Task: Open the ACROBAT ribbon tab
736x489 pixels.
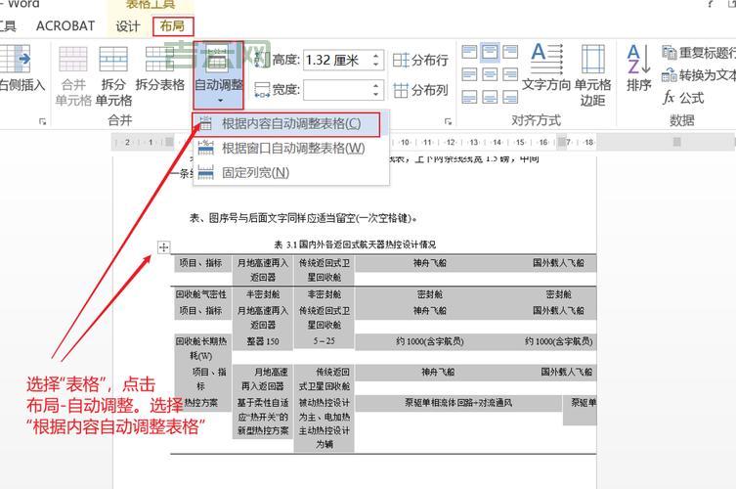Action: (x=65, y=26)
